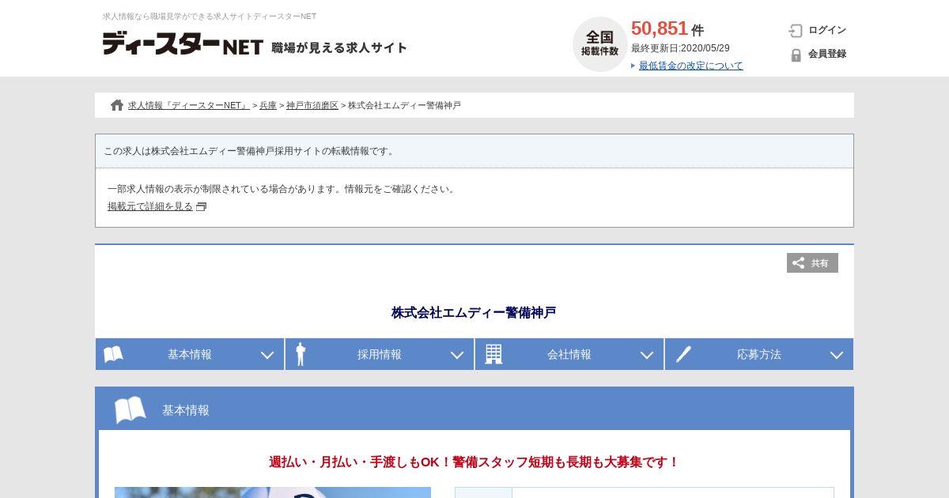Open the ログイン link
The width and height of the screenshot is (949, 498).
pos(827,30)
